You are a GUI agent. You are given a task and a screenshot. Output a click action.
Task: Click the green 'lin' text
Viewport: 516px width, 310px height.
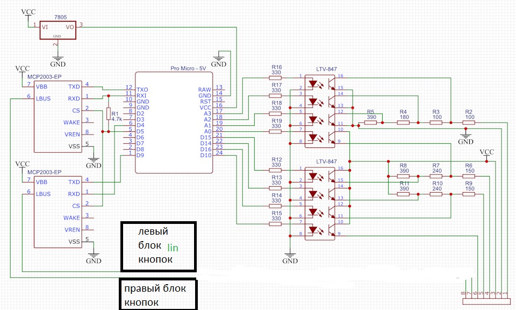173,248
